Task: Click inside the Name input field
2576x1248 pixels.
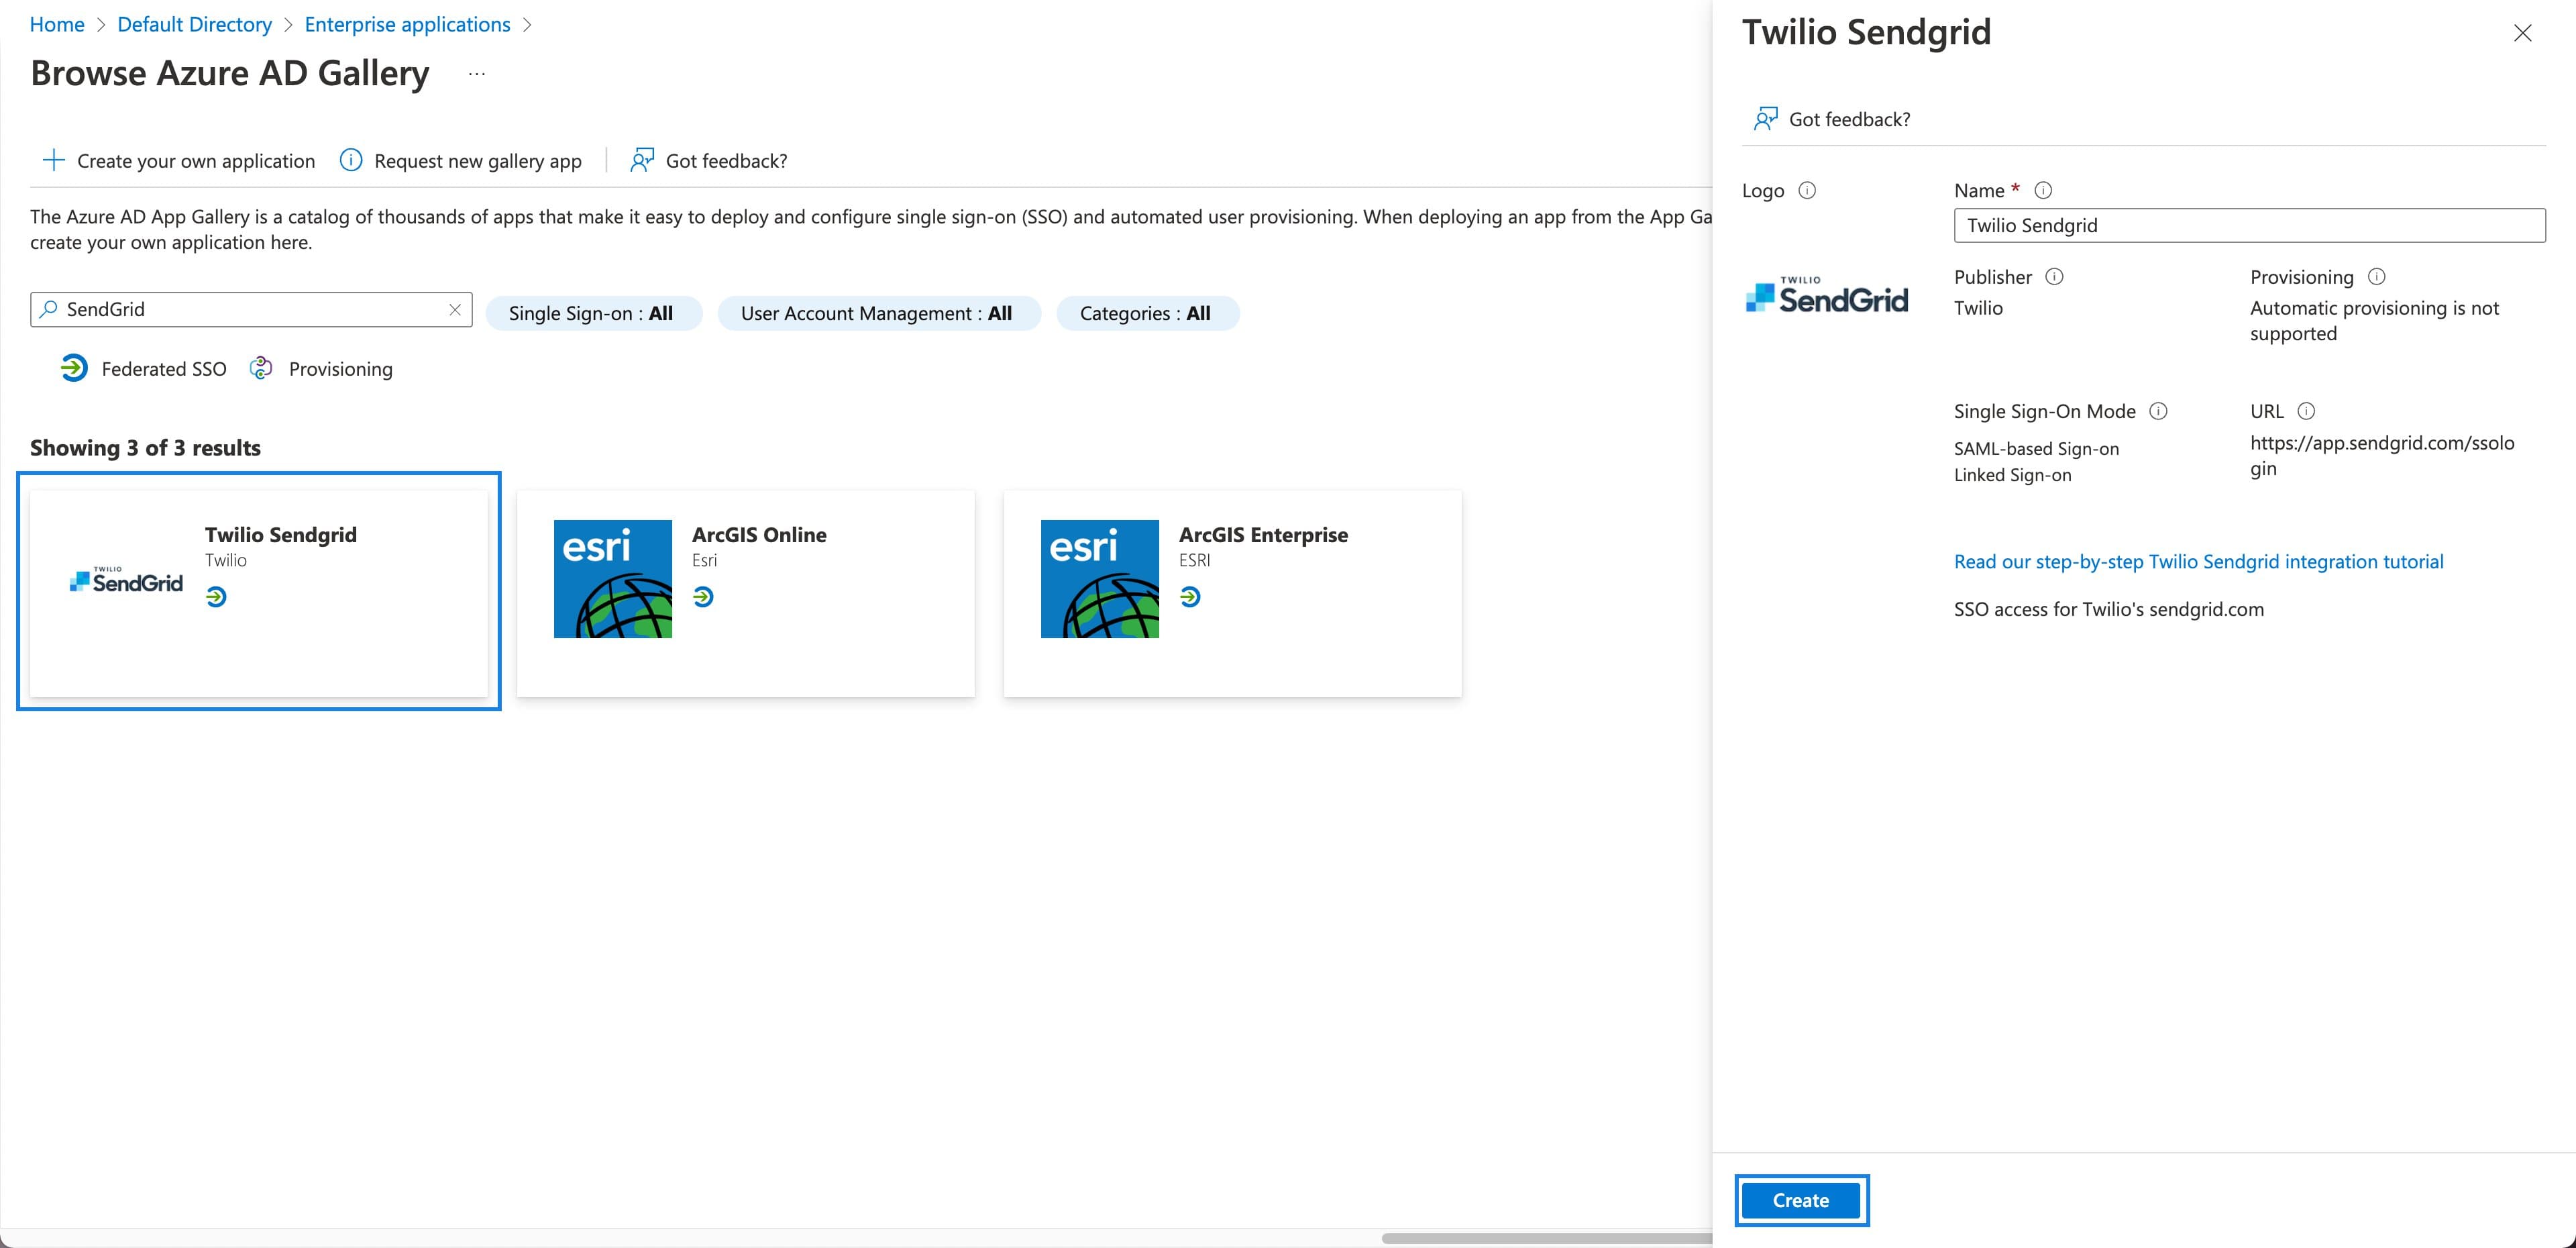Action: (2248, 225)
